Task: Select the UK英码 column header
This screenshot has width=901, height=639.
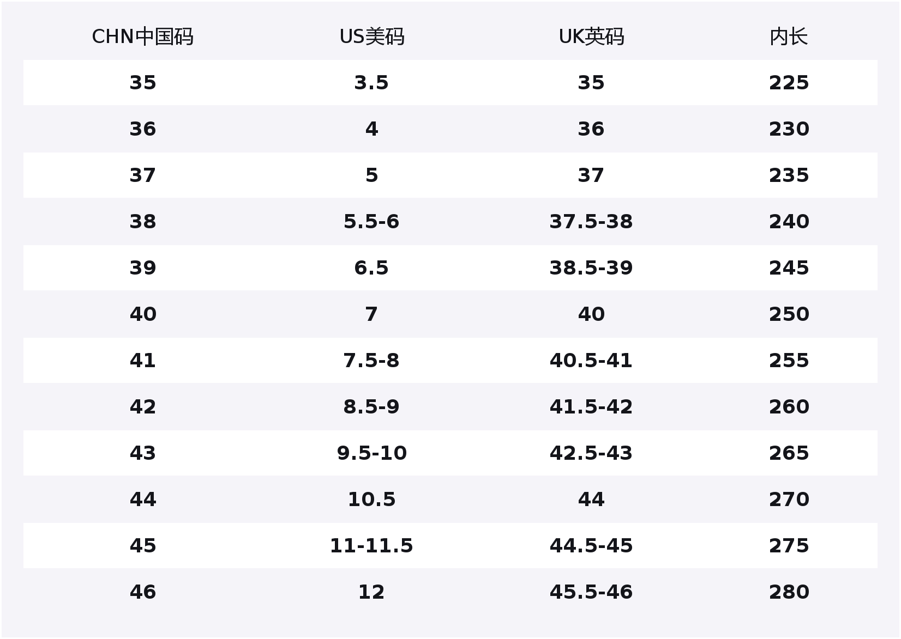Action: (591, 37)
